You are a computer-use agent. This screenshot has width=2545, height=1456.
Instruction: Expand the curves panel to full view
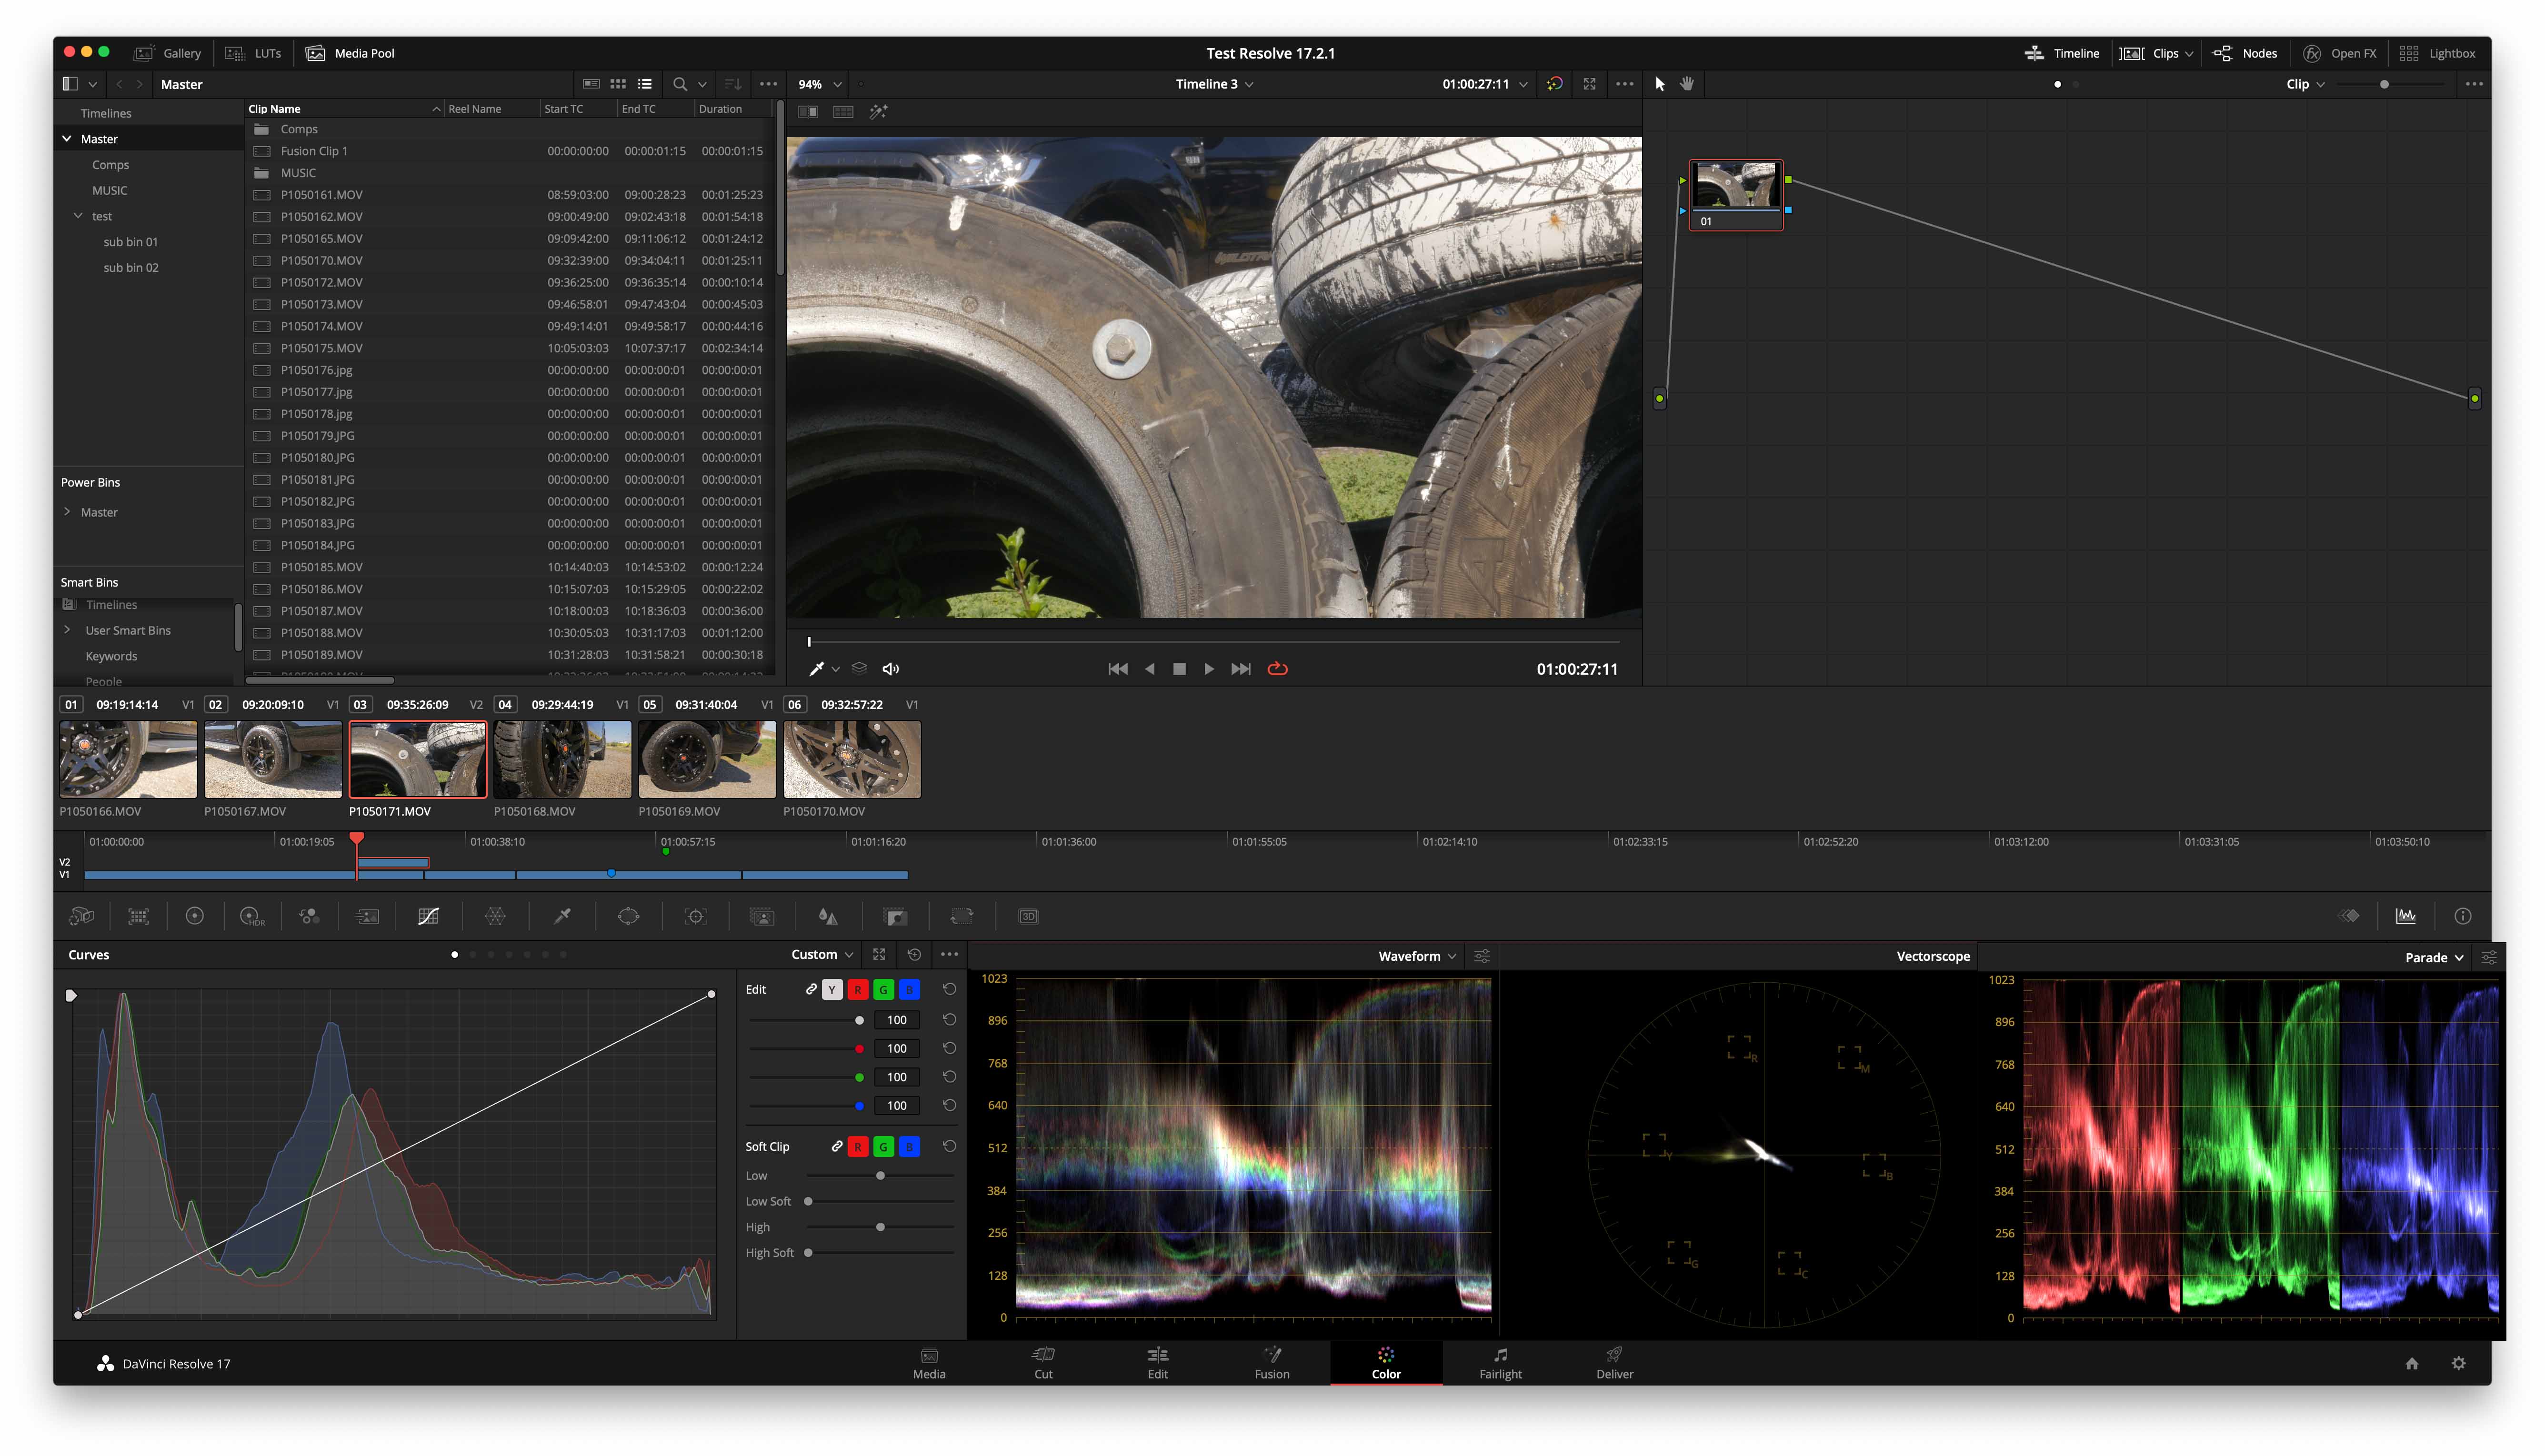coord(879,955)
